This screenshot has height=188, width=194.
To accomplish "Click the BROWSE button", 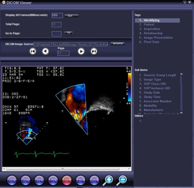I will (x=117, y=44).
